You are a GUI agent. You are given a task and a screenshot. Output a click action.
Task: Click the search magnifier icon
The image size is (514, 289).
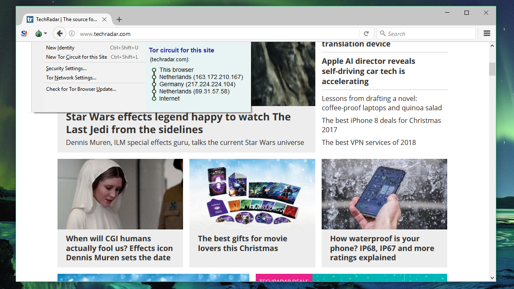pos(383,33)
